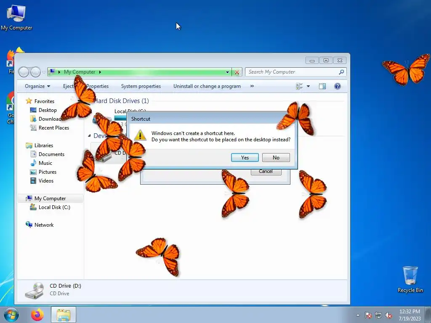Select Favorites in navigation pane
The height and width of the screenshot is (323, 431).
[44, 101]
